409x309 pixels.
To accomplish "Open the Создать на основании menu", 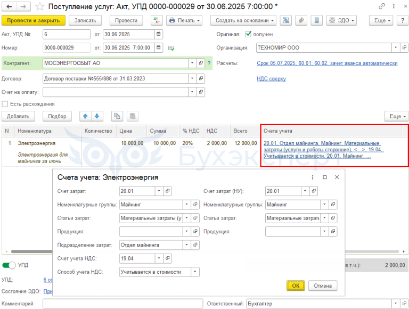I will (243, 20).
